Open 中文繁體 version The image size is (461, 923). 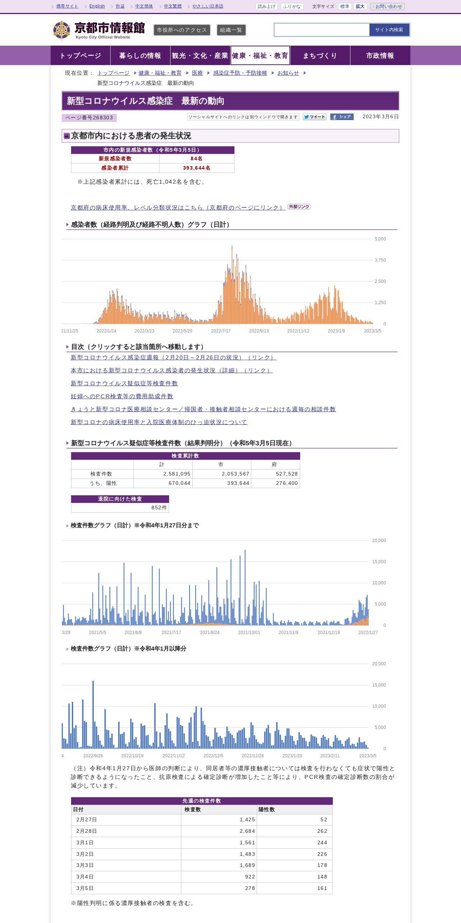tap(173, 6)
